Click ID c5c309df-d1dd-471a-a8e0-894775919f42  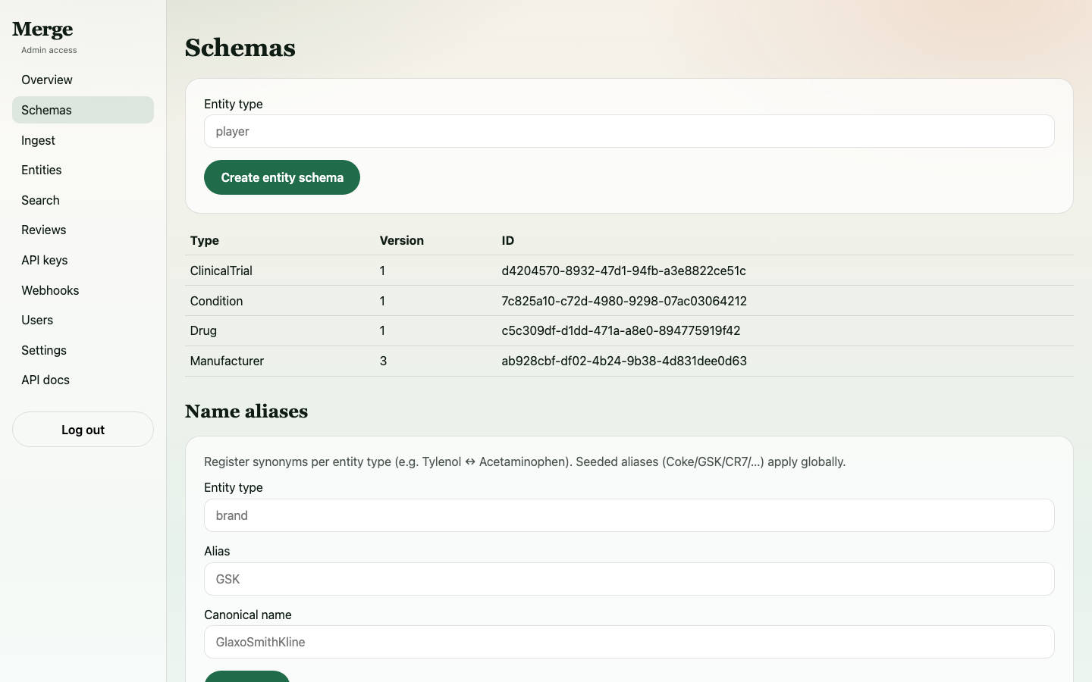coord(621,330)
